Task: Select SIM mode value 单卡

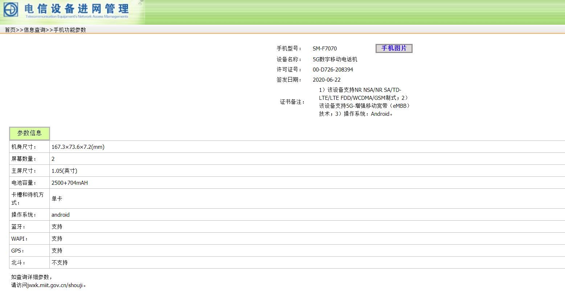Action: [x=57, y=199]
